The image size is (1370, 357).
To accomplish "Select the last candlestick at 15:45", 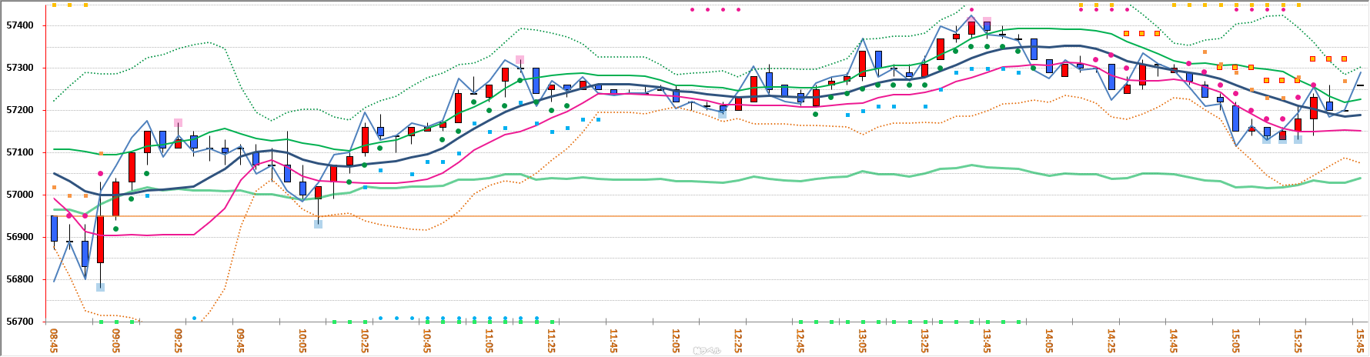I will pos(1360,85).
